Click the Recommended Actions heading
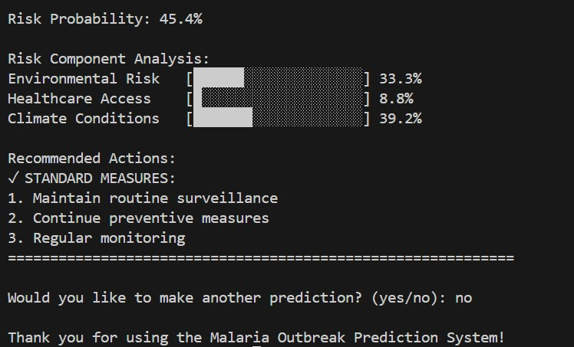The image size is (574, 347). pyautogui.click(x=91, y=159)
